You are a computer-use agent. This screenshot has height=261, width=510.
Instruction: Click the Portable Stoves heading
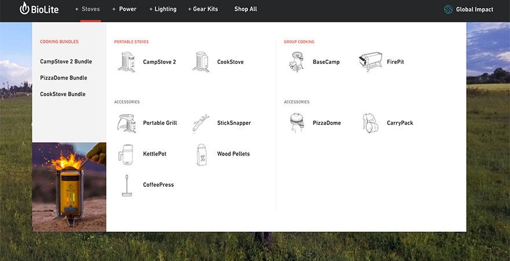tap(132, 42)
